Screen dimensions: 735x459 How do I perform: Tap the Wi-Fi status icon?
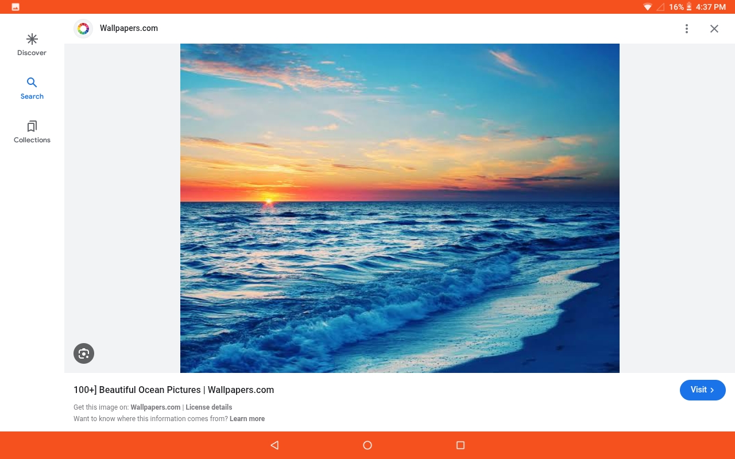[x=648, y=7]
